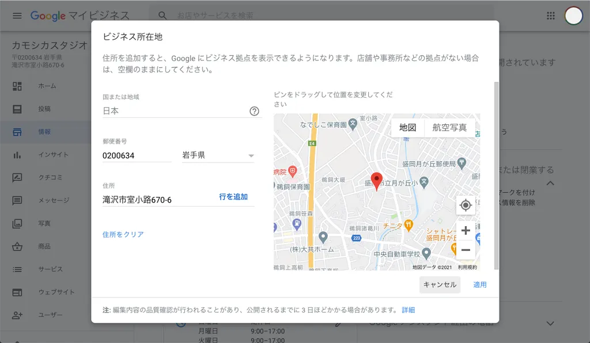Click the my-location target button on map
This screenshot has width=590, height=343.
pyautogui.click(x=466, y=205)
